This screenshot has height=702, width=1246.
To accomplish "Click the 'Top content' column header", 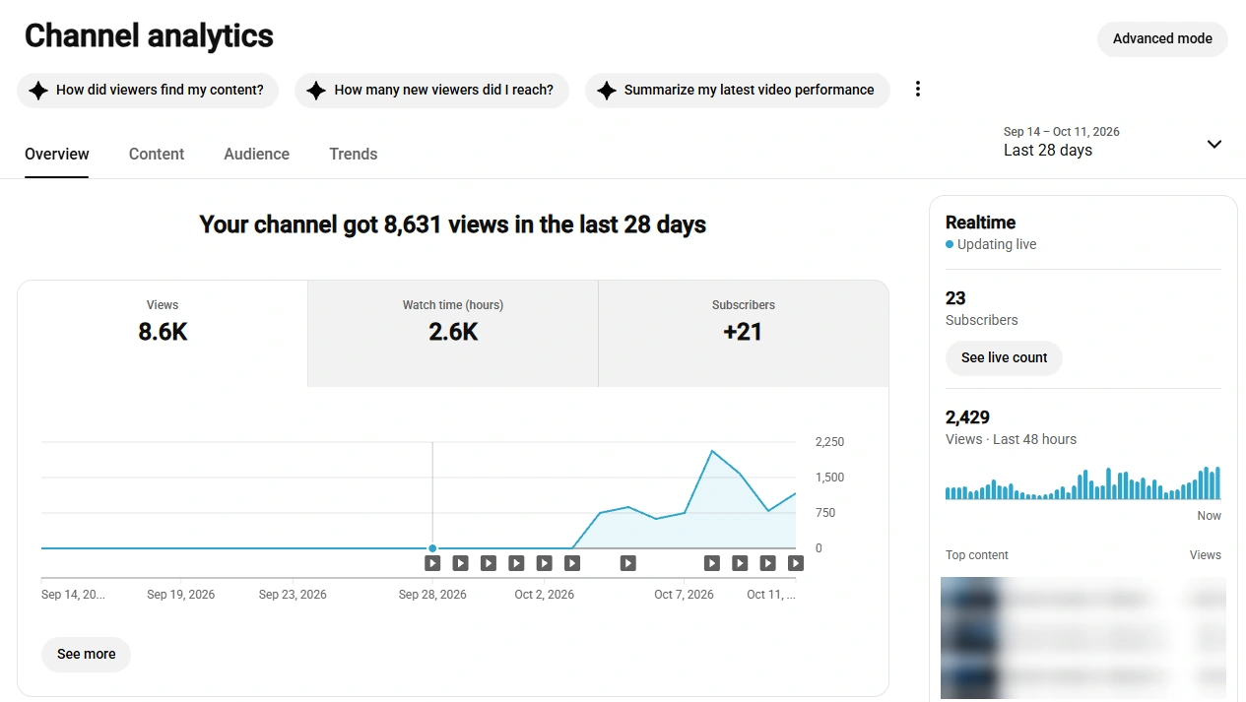I will 977,555.
